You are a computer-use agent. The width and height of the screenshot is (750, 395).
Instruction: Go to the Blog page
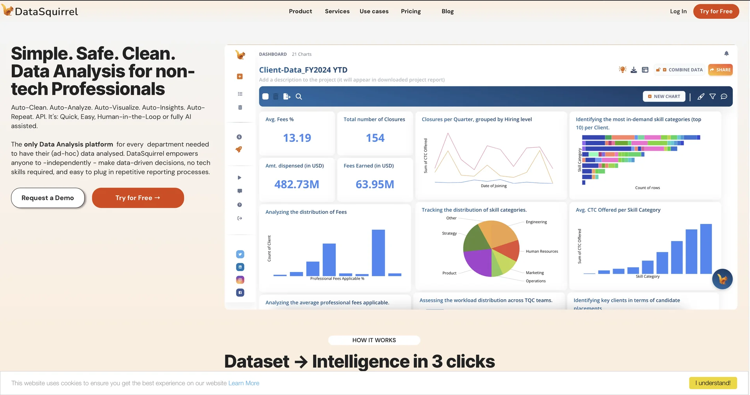pyautogui.click(x=448, y=11)
